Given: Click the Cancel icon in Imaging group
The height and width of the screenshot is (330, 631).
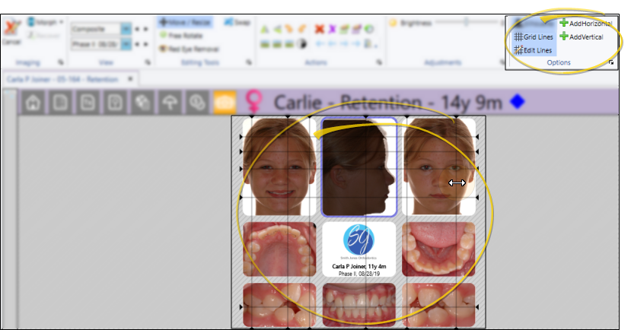Looking at the screenshot, I should tap(11, 32).
